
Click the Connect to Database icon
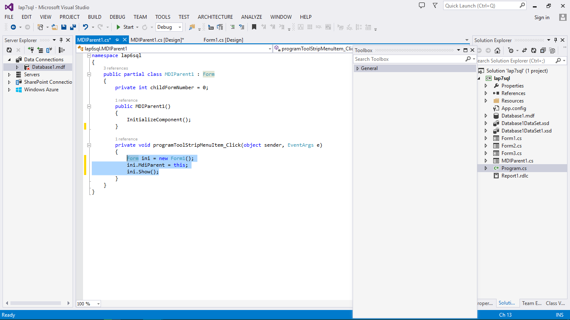(31, 50)
